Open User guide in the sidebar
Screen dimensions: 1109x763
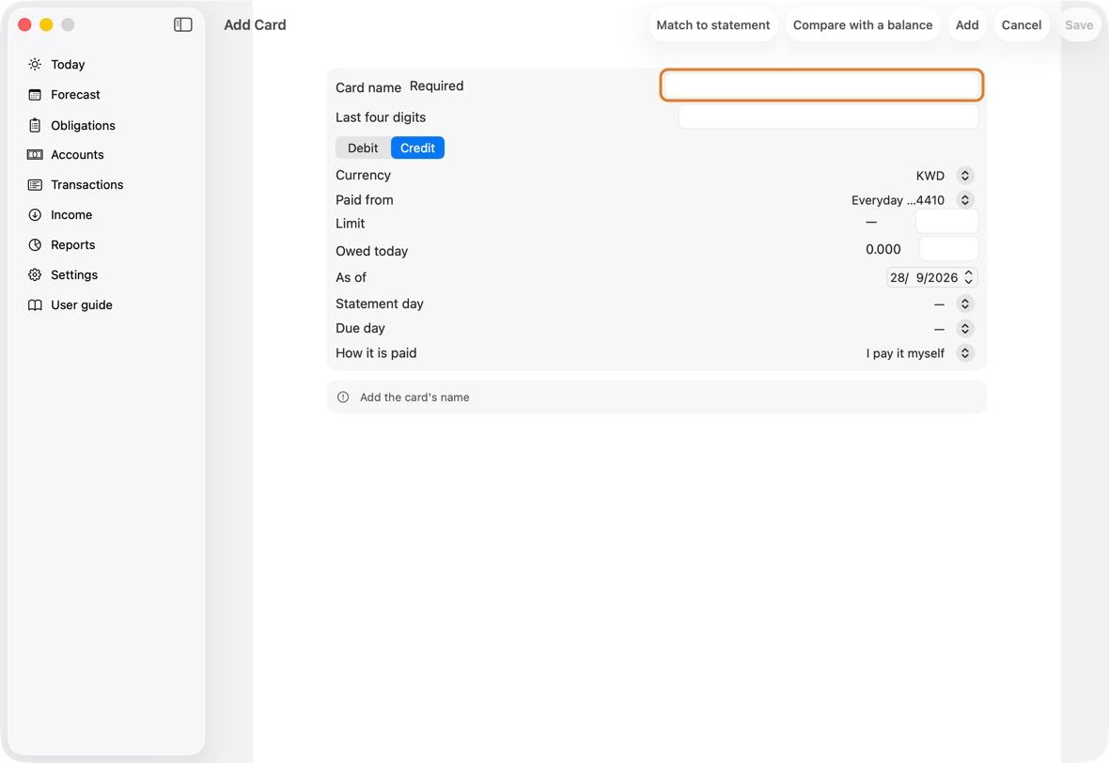coord(82,304)
